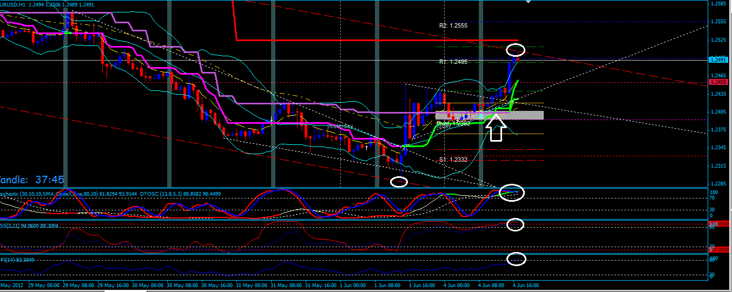Click 1.2585 on the price scale
732x292 pixels.
718,4
